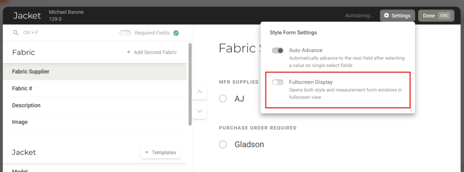Click the PURCHASE ORDER REQUIRED group label

[x=258, y=128]
